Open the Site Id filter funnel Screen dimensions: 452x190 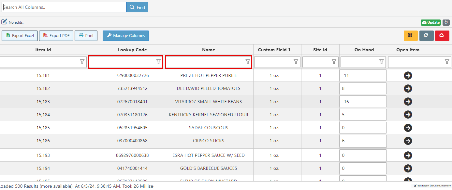(334, 62)
